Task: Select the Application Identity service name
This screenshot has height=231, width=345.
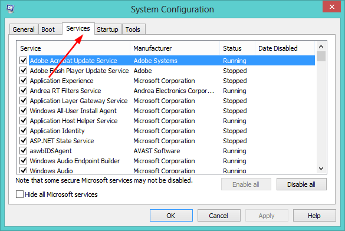Action: tap(57, 131)
